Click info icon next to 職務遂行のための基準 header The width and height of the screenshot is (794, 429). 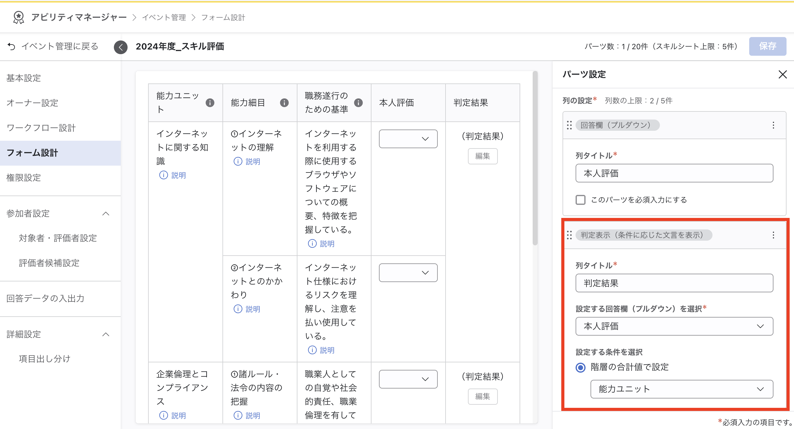point(358,102)
